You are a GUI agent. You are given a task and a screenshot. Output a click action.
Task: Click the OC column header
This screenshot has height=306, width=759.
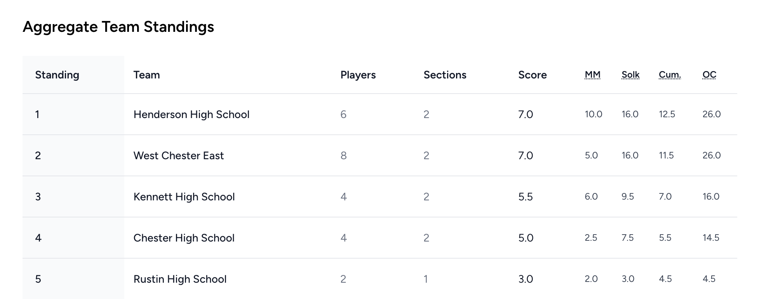pos(709,75)
